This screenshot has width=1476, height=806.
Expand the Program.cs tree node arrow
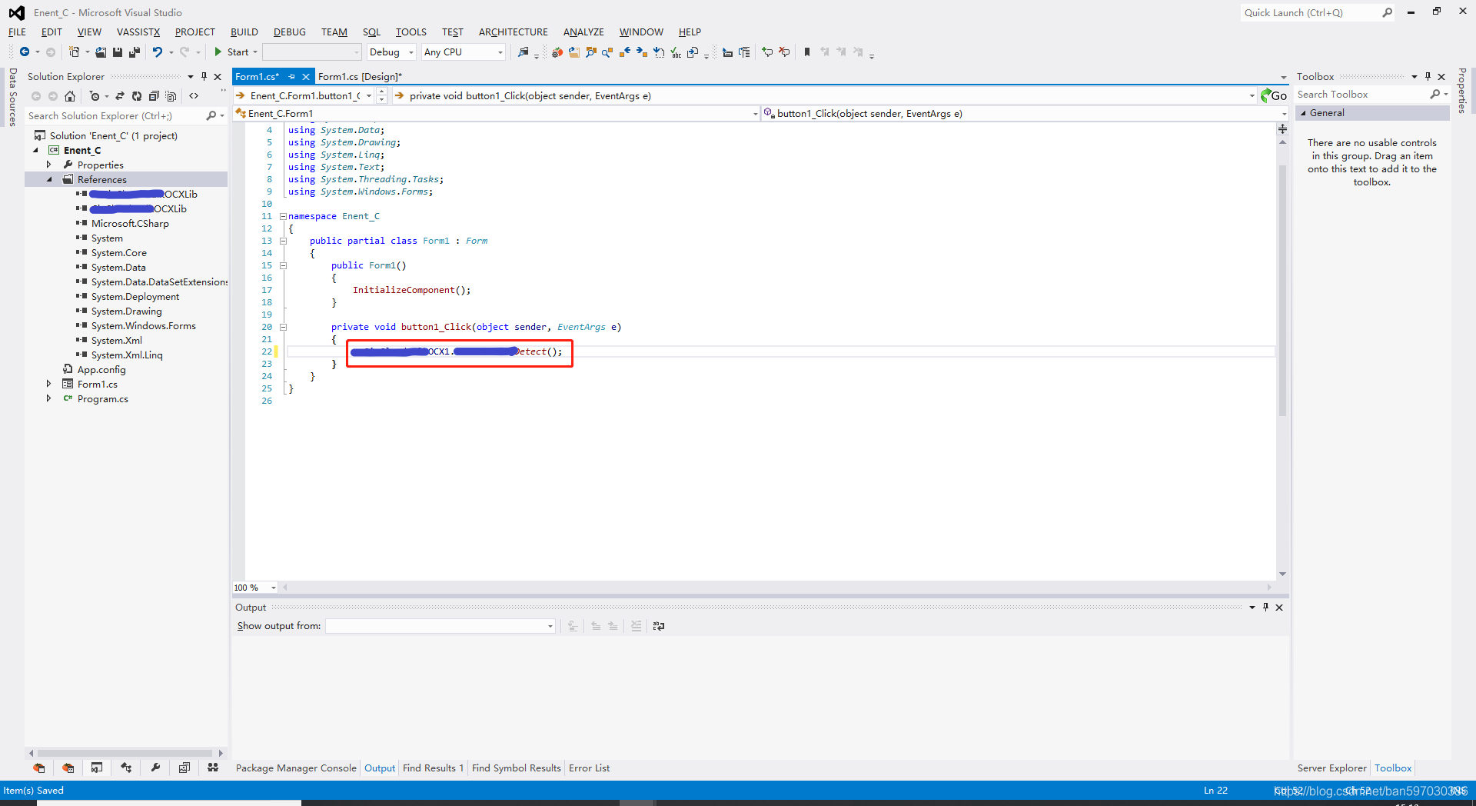tap(48, 398)
